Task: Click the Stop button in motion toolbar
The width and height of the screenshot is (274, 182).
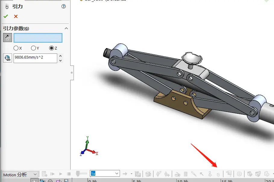Action: [x=69, y=174]
